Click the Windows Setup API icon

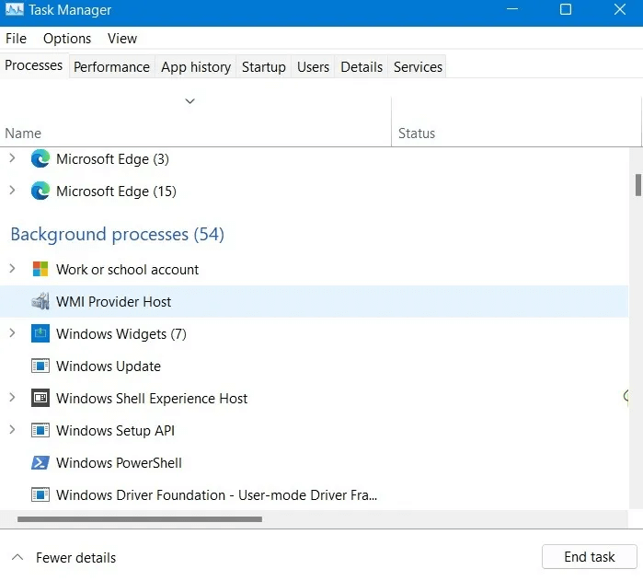point(40,431)
